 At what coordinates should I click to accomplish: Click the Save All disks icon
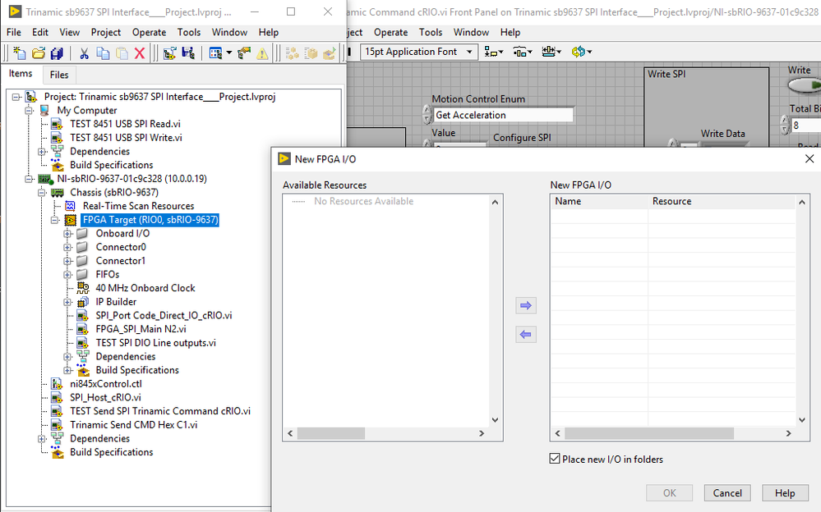57,53
